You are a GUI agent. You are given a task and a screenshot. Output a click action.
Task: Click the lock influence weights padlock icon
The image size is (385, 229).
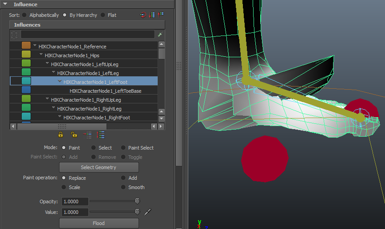tap(61, 134)
